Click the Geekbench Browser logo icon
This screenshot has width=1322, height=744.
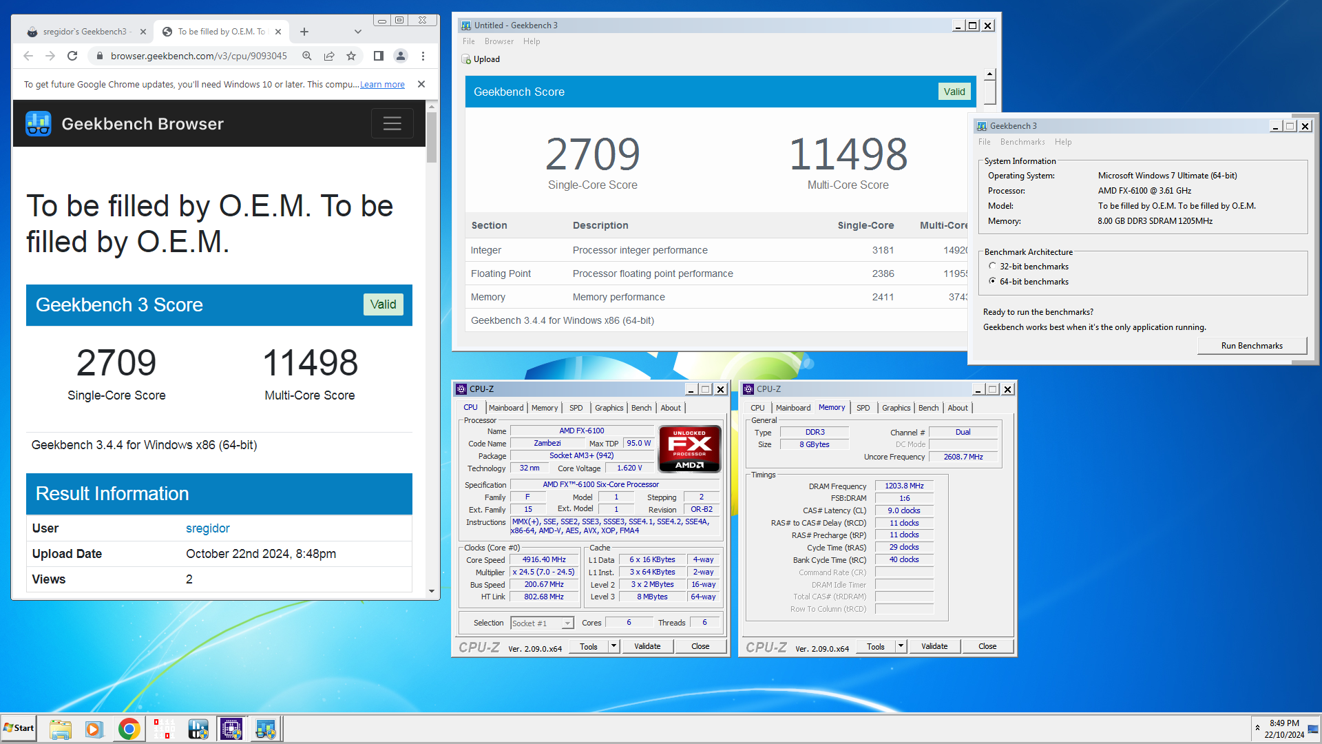(39, 124)
